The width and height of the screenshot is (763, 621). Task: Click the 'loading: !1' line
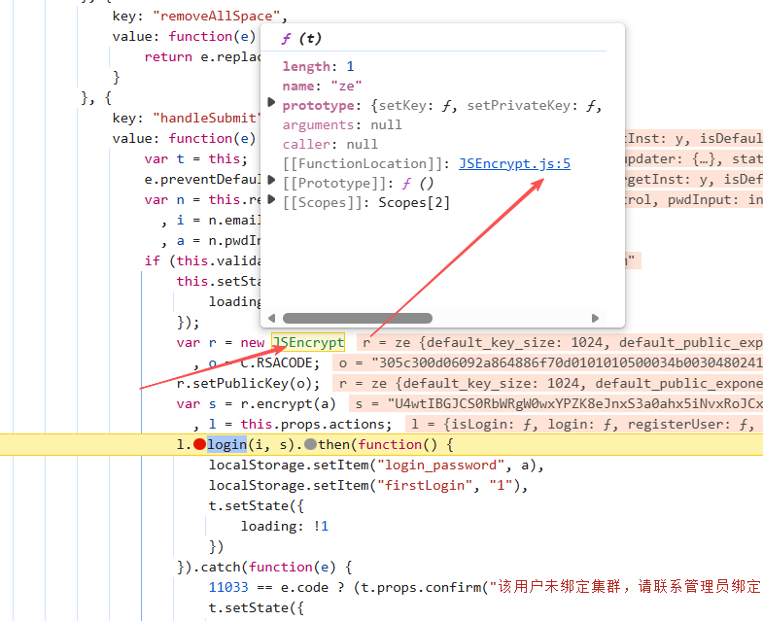pos(285,527)
